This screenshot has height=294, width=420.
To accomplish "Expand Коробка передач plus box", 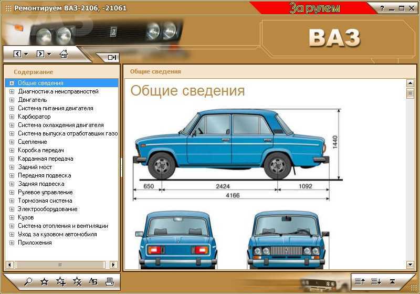I will (x=12, y=150).
